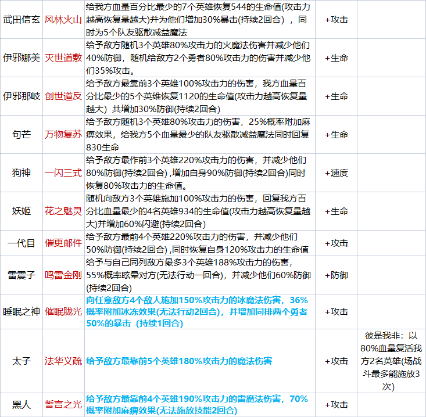Click the skill name 万物复苏

(63, 134)
